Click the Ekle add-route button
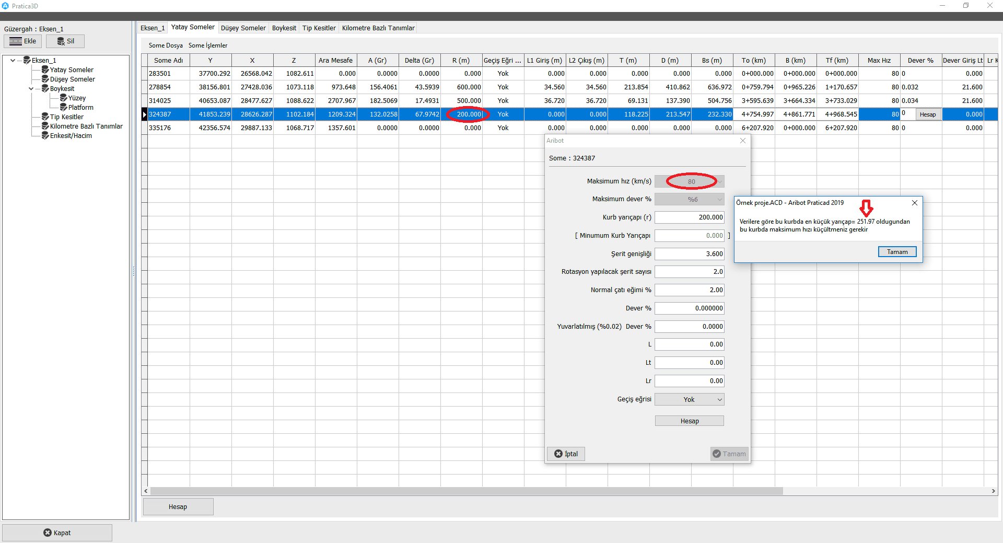 (23, 41)
